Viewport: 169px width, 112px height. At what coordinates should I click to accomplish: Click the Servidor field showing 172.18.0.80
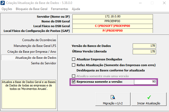point(113,17)
